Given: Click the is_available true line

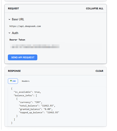Looking at the screenshot, I should [x=27, y=92].
